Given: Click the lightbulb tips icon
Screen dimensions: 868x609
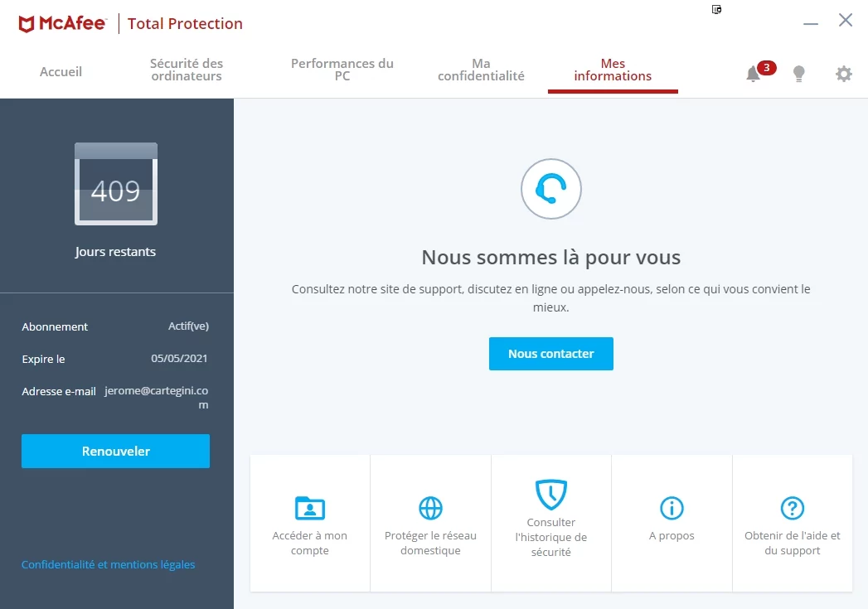Looking at the screenshot, I should point(799,73).
